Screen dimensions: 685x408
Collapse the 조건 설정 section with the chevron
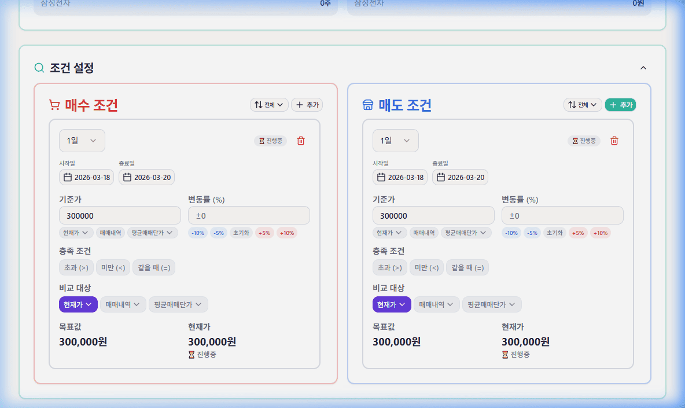643,67
